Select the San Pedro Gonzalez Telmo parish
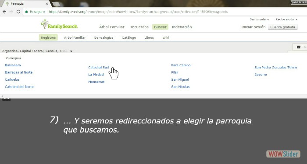The width and height of the screenshot is (307, 164). point(276,68)
